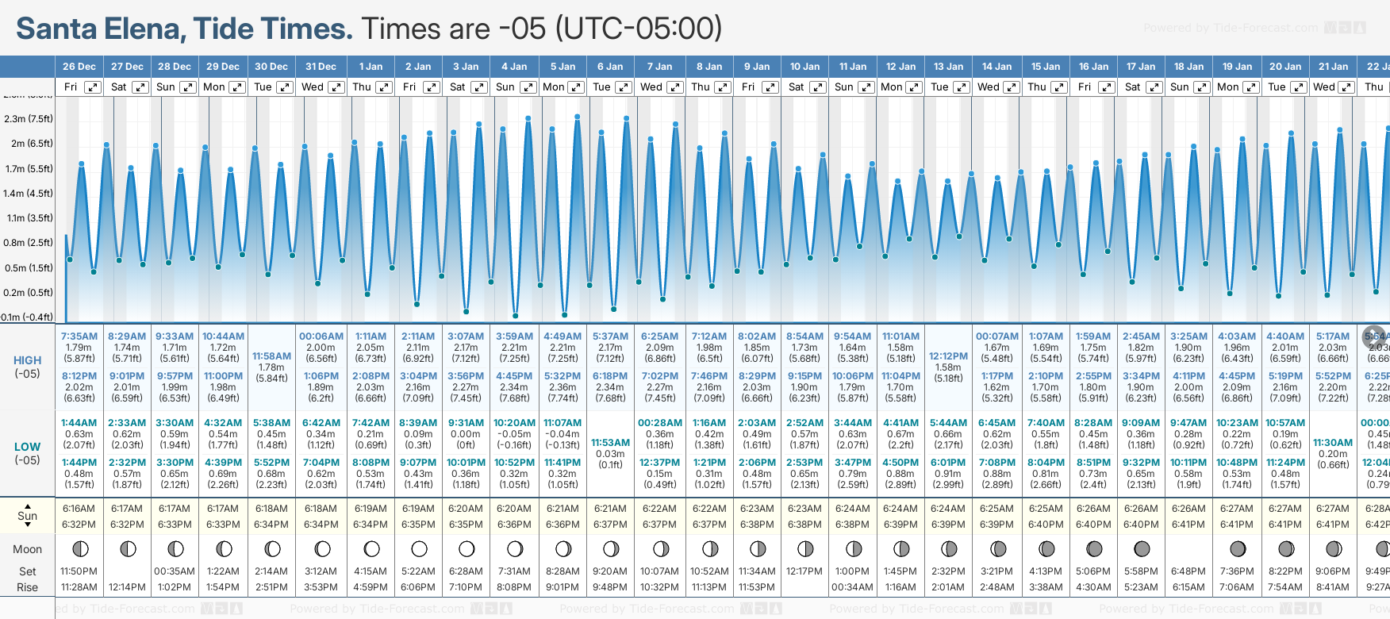Click the 12:12PM high tide on 13 Jan
The height and width of the screenshot is (619, 1390).
coord(948,356)
